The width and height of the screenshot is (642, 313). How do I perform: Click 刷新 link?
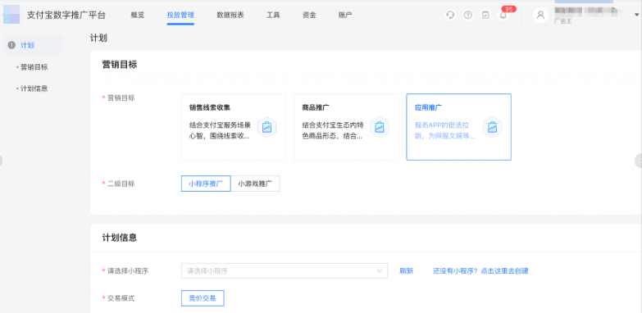(x=406, y=271)
